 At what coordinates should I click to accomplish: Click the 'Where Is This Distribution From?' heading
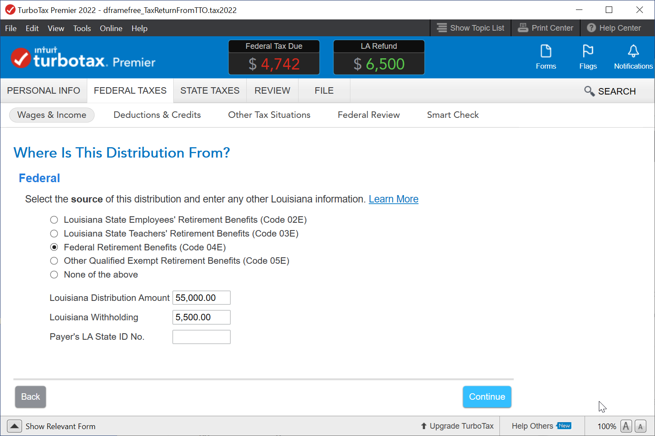tap(122, 153)
